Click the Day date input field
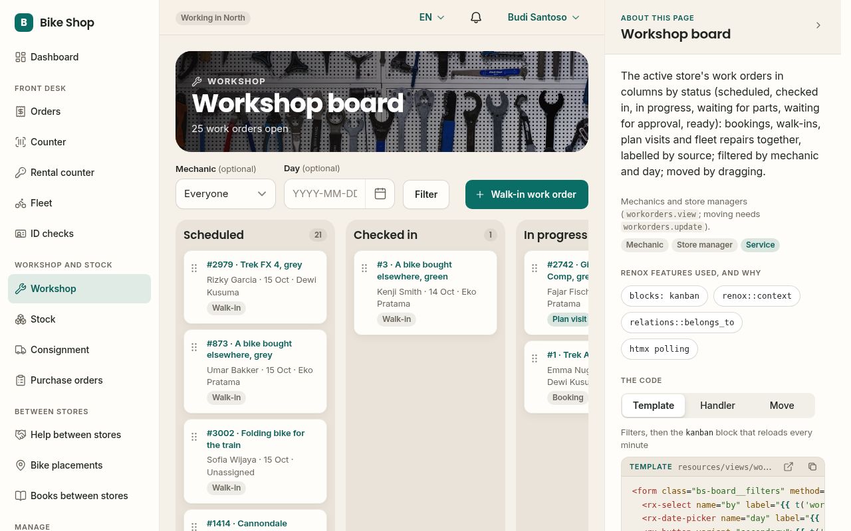851x531 pixels. [325, 194]
